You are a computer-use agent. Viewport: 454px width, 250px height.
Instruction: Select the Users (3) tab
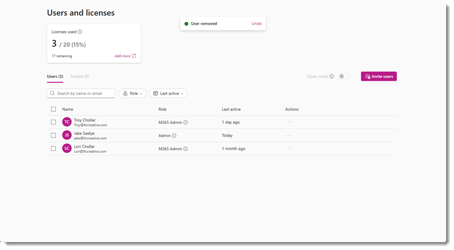tap(55, 77)
